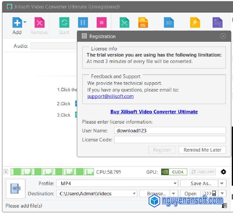Screen dimensions: 233x214
Task: Close the CPU usage graph panel
Action: pos(6,172)
